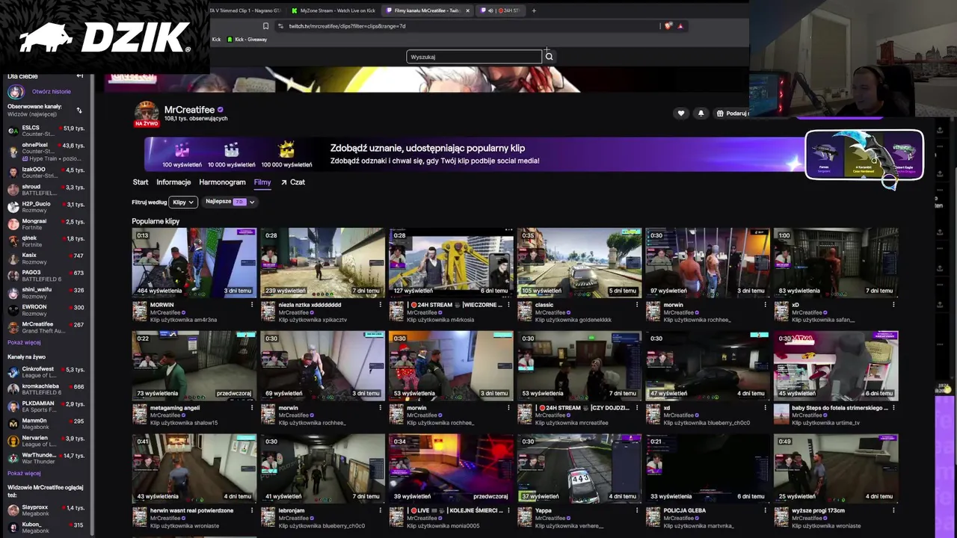The width and height of the screenshot is (957, 538).
Task: Open options menu for the xd 47-views clip
Action: coord(766,408)
